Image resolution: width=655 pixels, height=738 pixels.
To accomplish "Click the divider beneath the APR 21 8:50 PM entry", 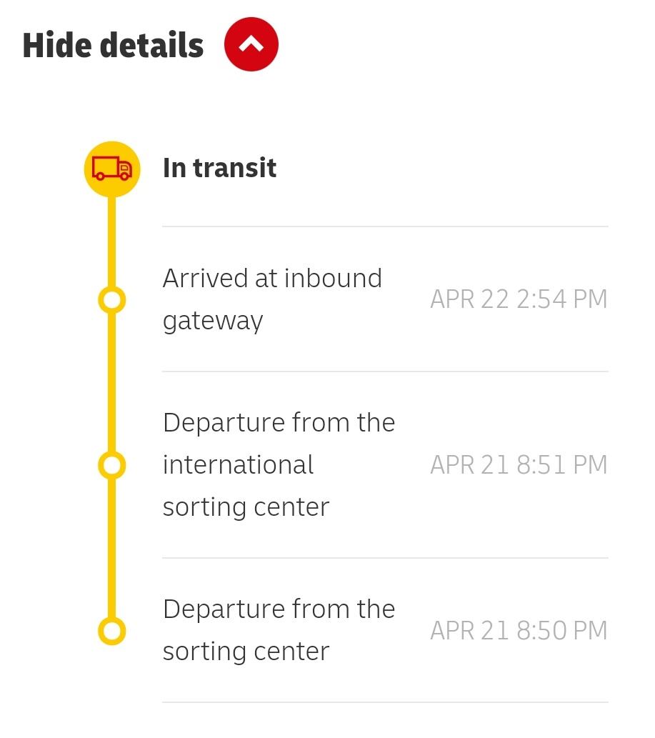I will 386,703.
